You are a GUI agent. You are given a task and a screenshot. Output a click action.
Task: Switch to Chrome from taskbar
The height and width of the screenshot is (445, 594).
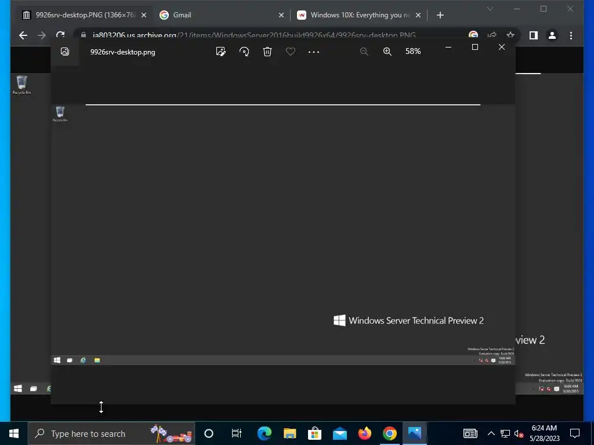click(x=390, y=433)
